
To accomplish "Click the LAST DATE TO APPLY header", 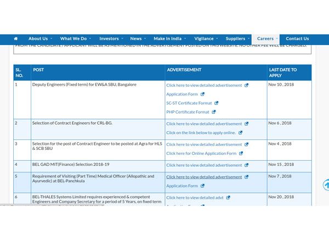I will tap(283, 72).
